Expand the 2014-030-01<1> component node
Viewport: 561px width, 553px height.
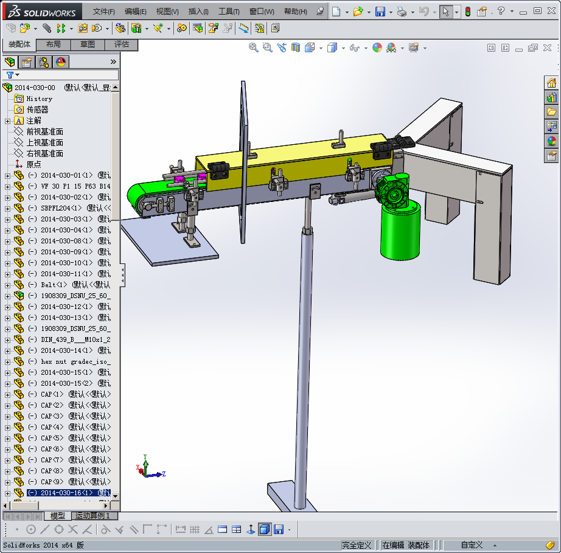click(7, 176)
